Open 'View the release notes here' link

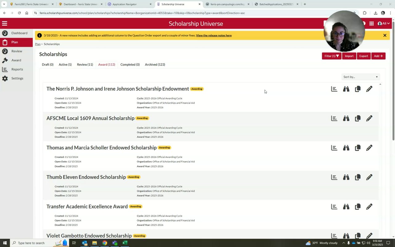click(214, 36)
